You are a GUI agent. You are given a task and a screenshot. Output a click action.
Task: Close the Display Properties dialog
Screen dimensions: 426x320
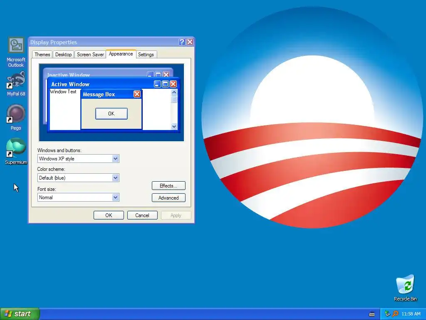pyautogui.click(x=190, y=42)
